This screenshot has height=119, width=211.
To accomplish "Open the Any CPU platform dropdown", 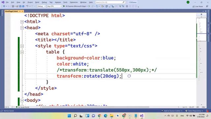I will [54, 6].
